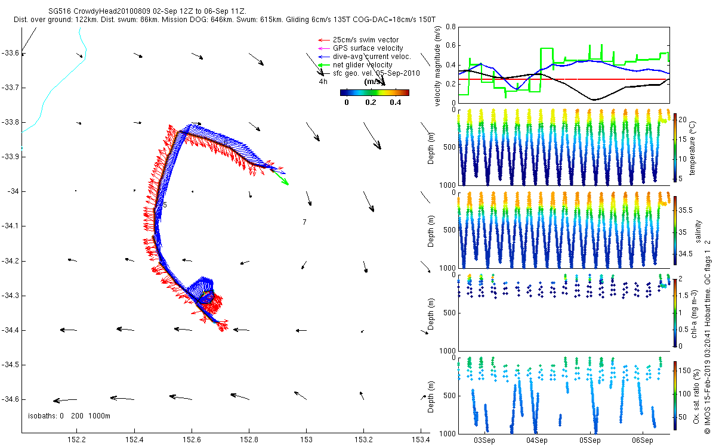Select the 'net glider velocity' legend label
The width and height of the screenshot is (716, 447).
coord(363,65)
